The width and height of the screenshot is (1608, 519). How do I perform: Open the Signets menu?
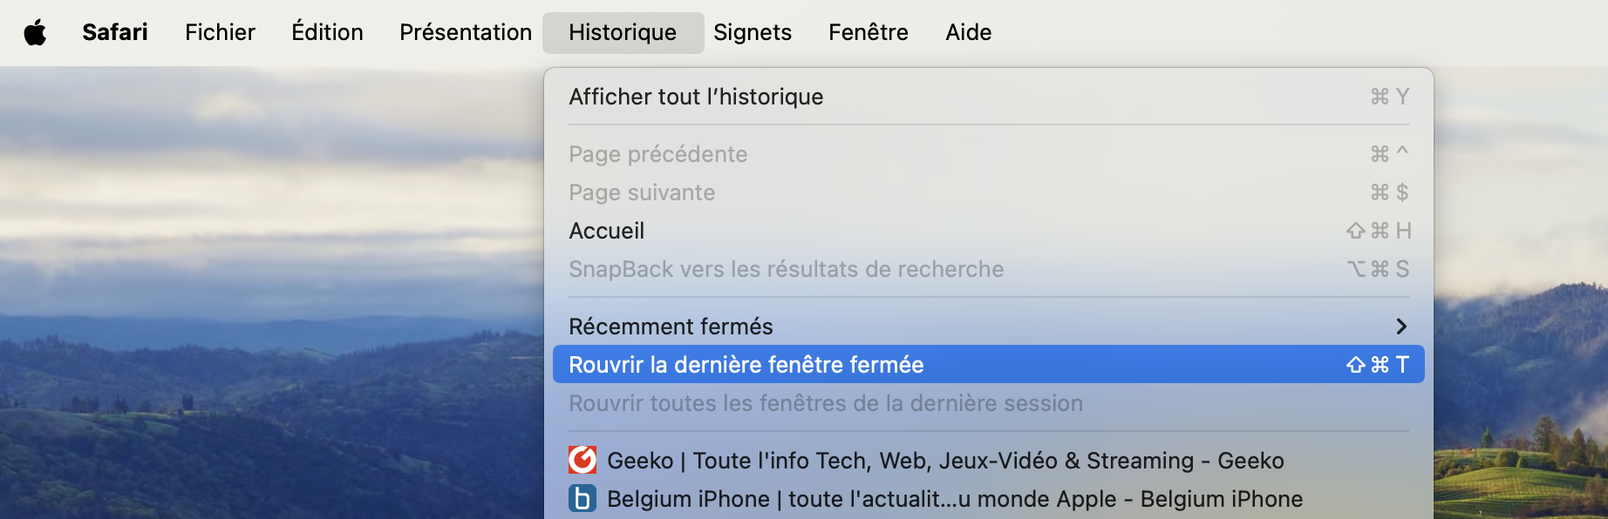753,33
